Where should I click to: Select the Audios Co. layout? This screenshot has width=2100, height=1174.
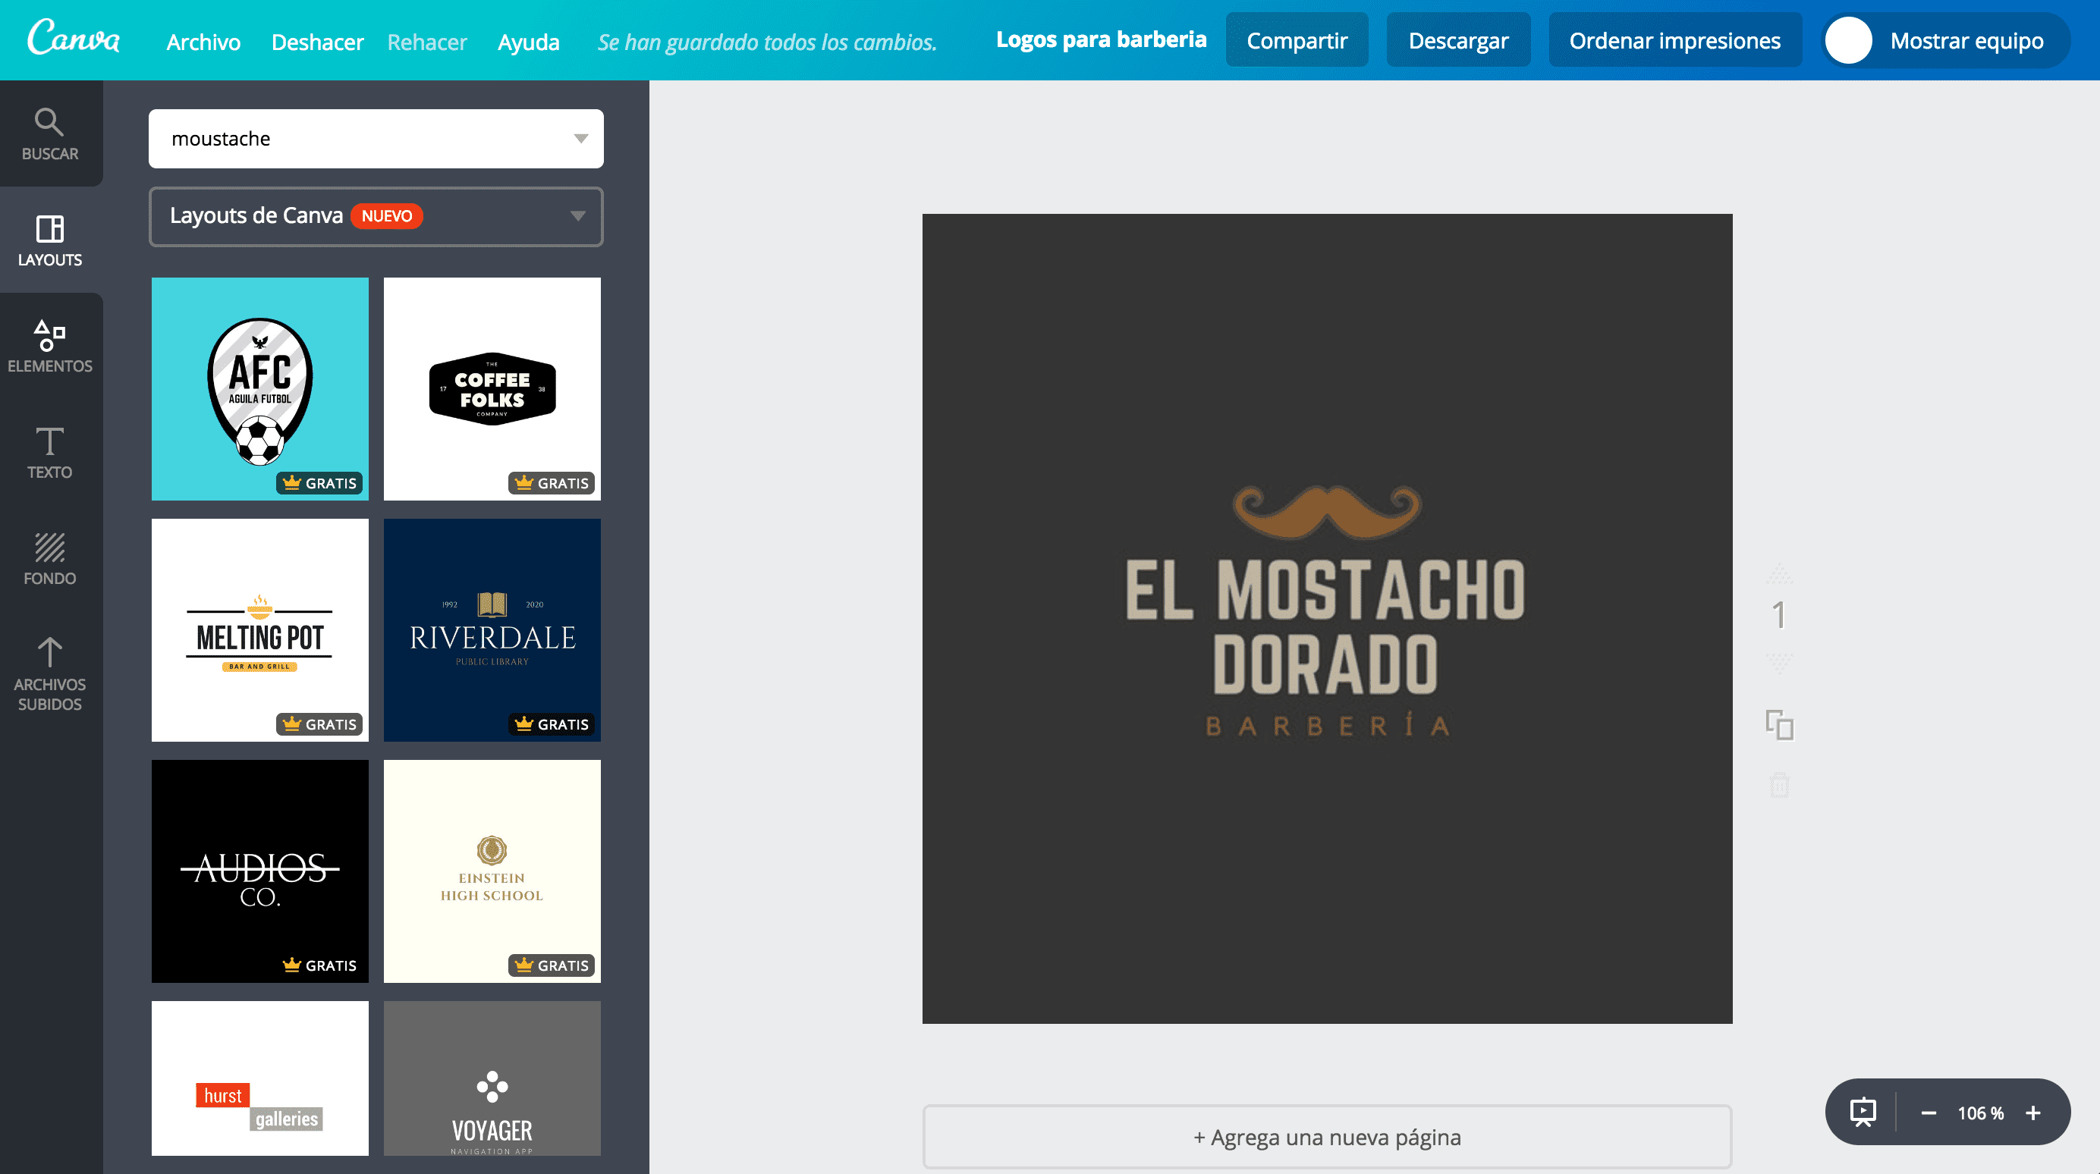(260, 871)
